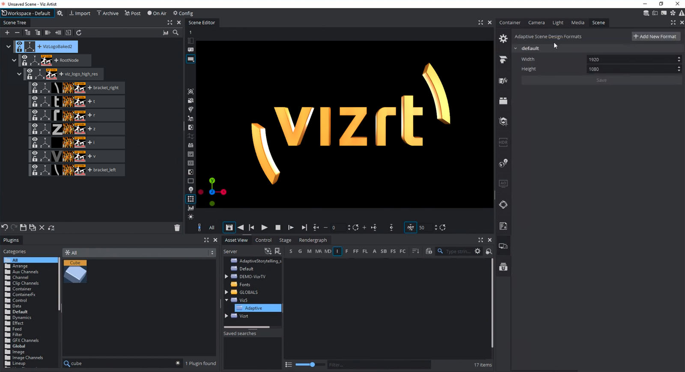Collapse the viz_logo_high_res node
Image resolution: width=685 pixels, height=372 pixels.
click(19, 74)
